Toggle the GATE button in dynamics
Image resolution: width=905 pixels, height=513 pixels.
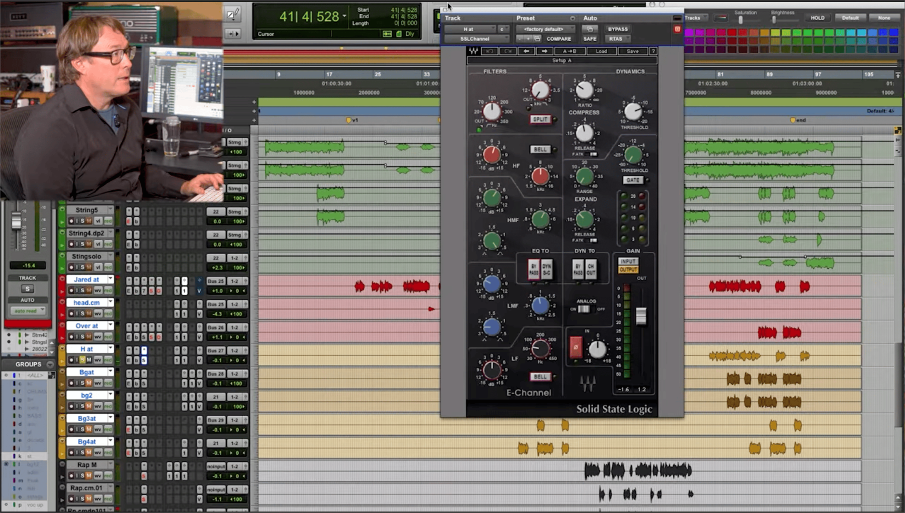point(632,180)
